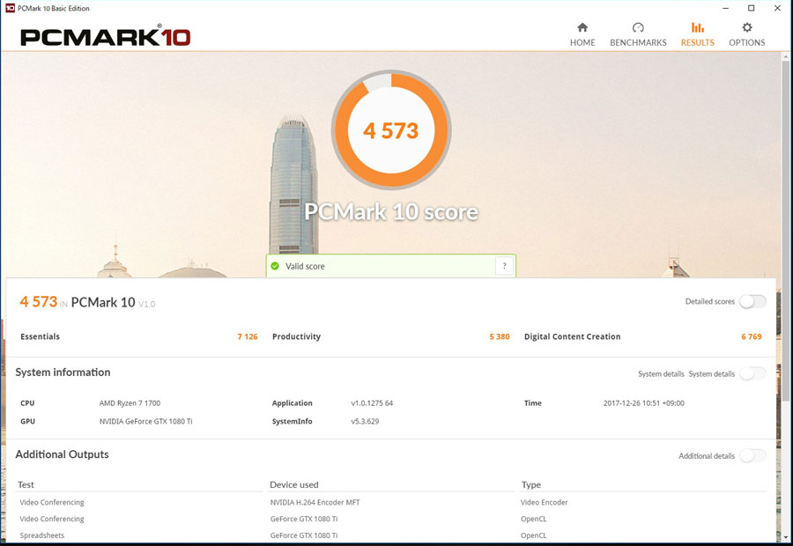Click the PCMark 10 title bar app icon
This screenshot has width=793, height=546.
pyautogui.click(x=10, y=8)
